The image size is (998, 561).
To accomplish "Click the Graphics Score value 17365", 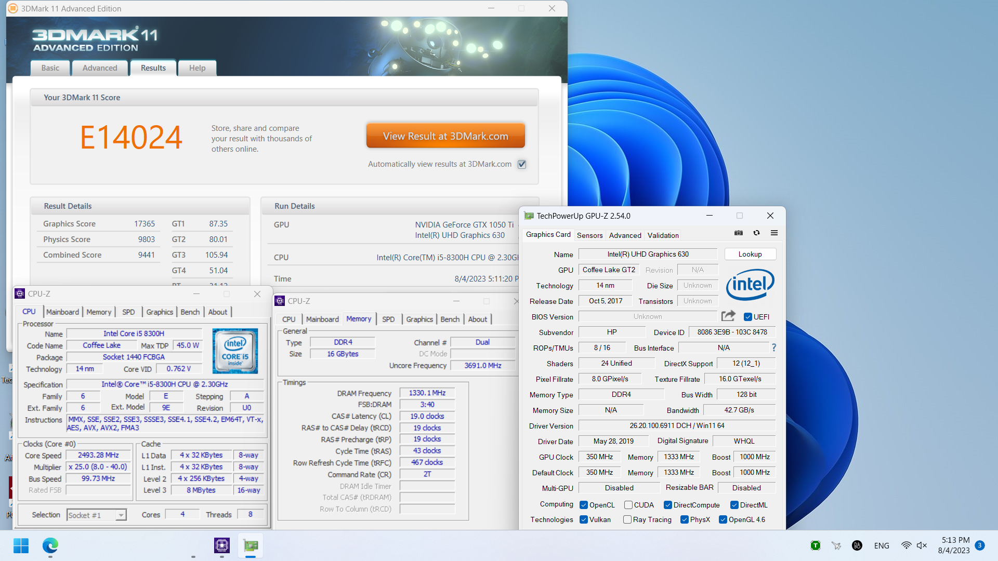I will pyautogui.click(x=145, y=224).
